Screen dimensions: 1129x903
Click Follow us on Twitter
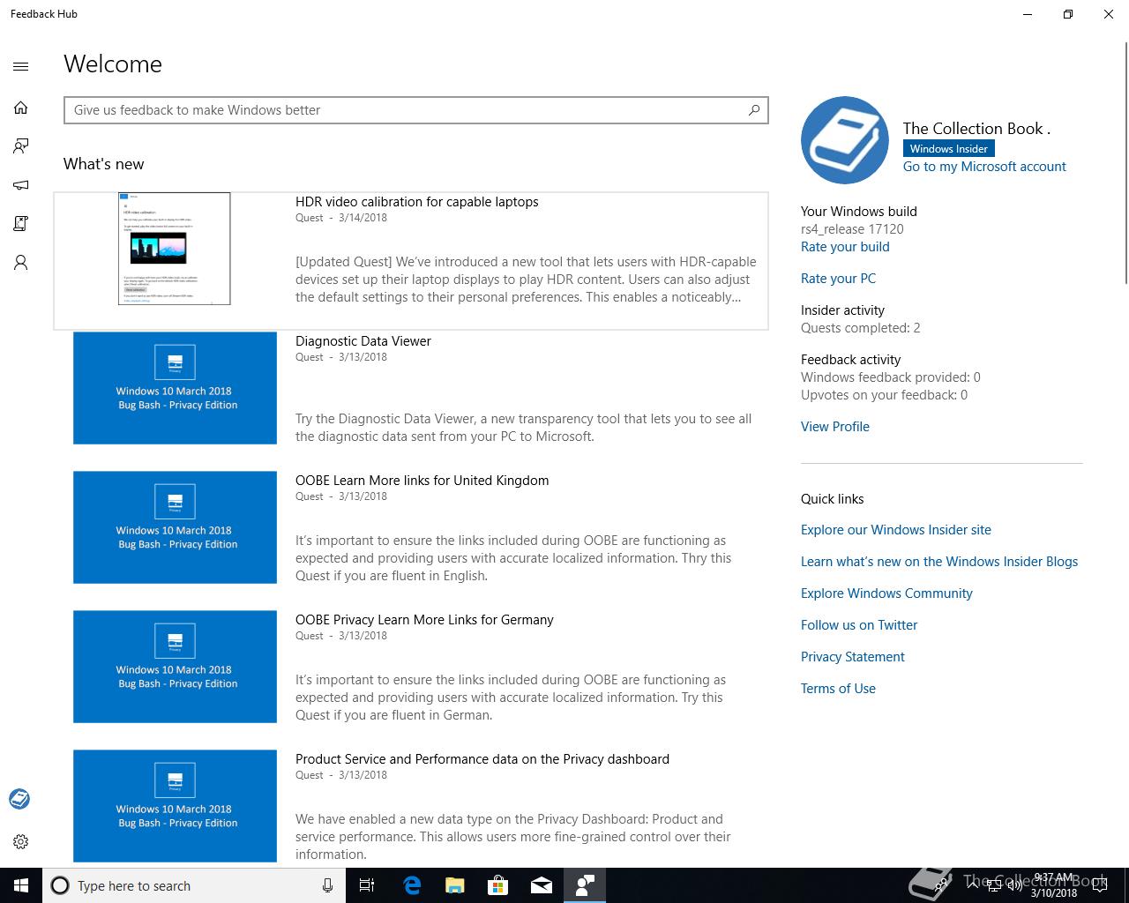click(859, 625)
